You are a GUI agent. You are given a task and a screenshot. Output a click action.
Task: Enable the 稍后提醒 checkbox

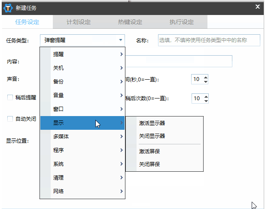pyautogui.click(x=10, y=97)
